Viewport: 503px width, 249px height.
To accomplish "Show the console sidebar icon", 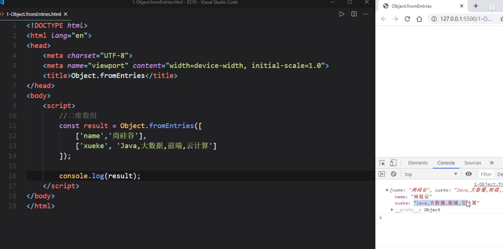I will coord(383,174).
